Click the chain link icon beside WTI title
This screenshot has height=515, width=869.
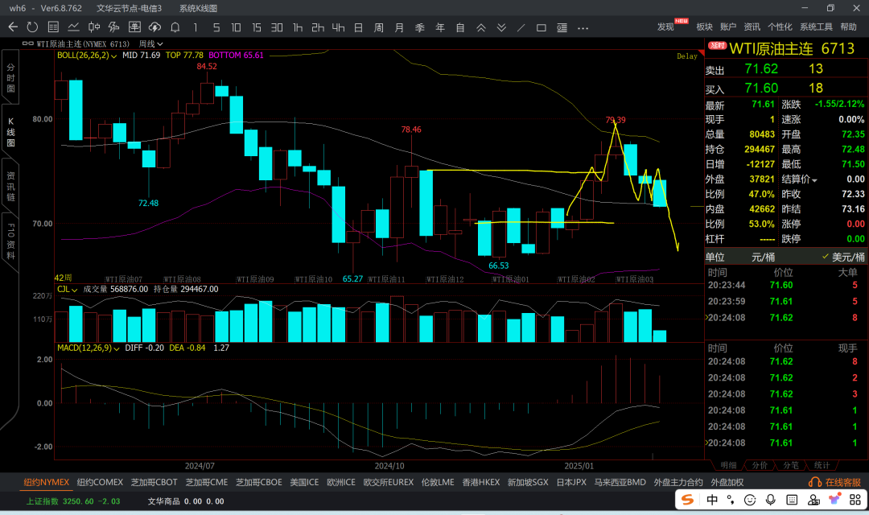click(27, 43)
